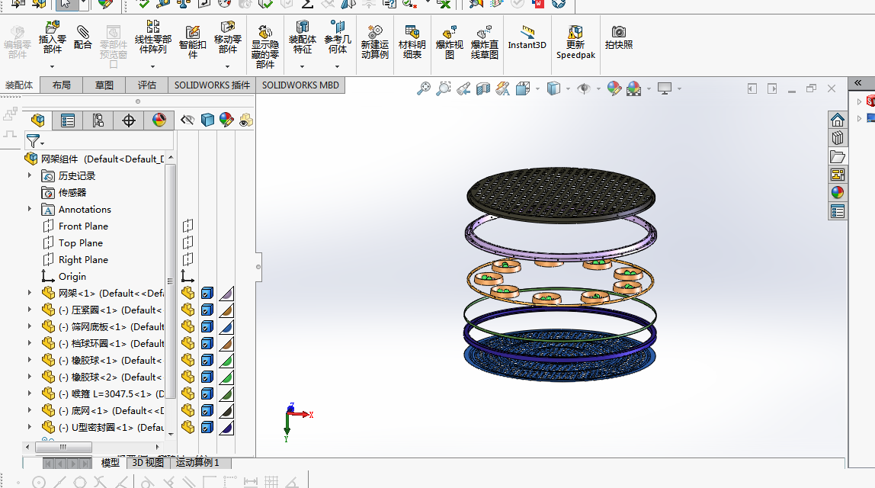Select the Origin item in feature tree

click(72, 276)
